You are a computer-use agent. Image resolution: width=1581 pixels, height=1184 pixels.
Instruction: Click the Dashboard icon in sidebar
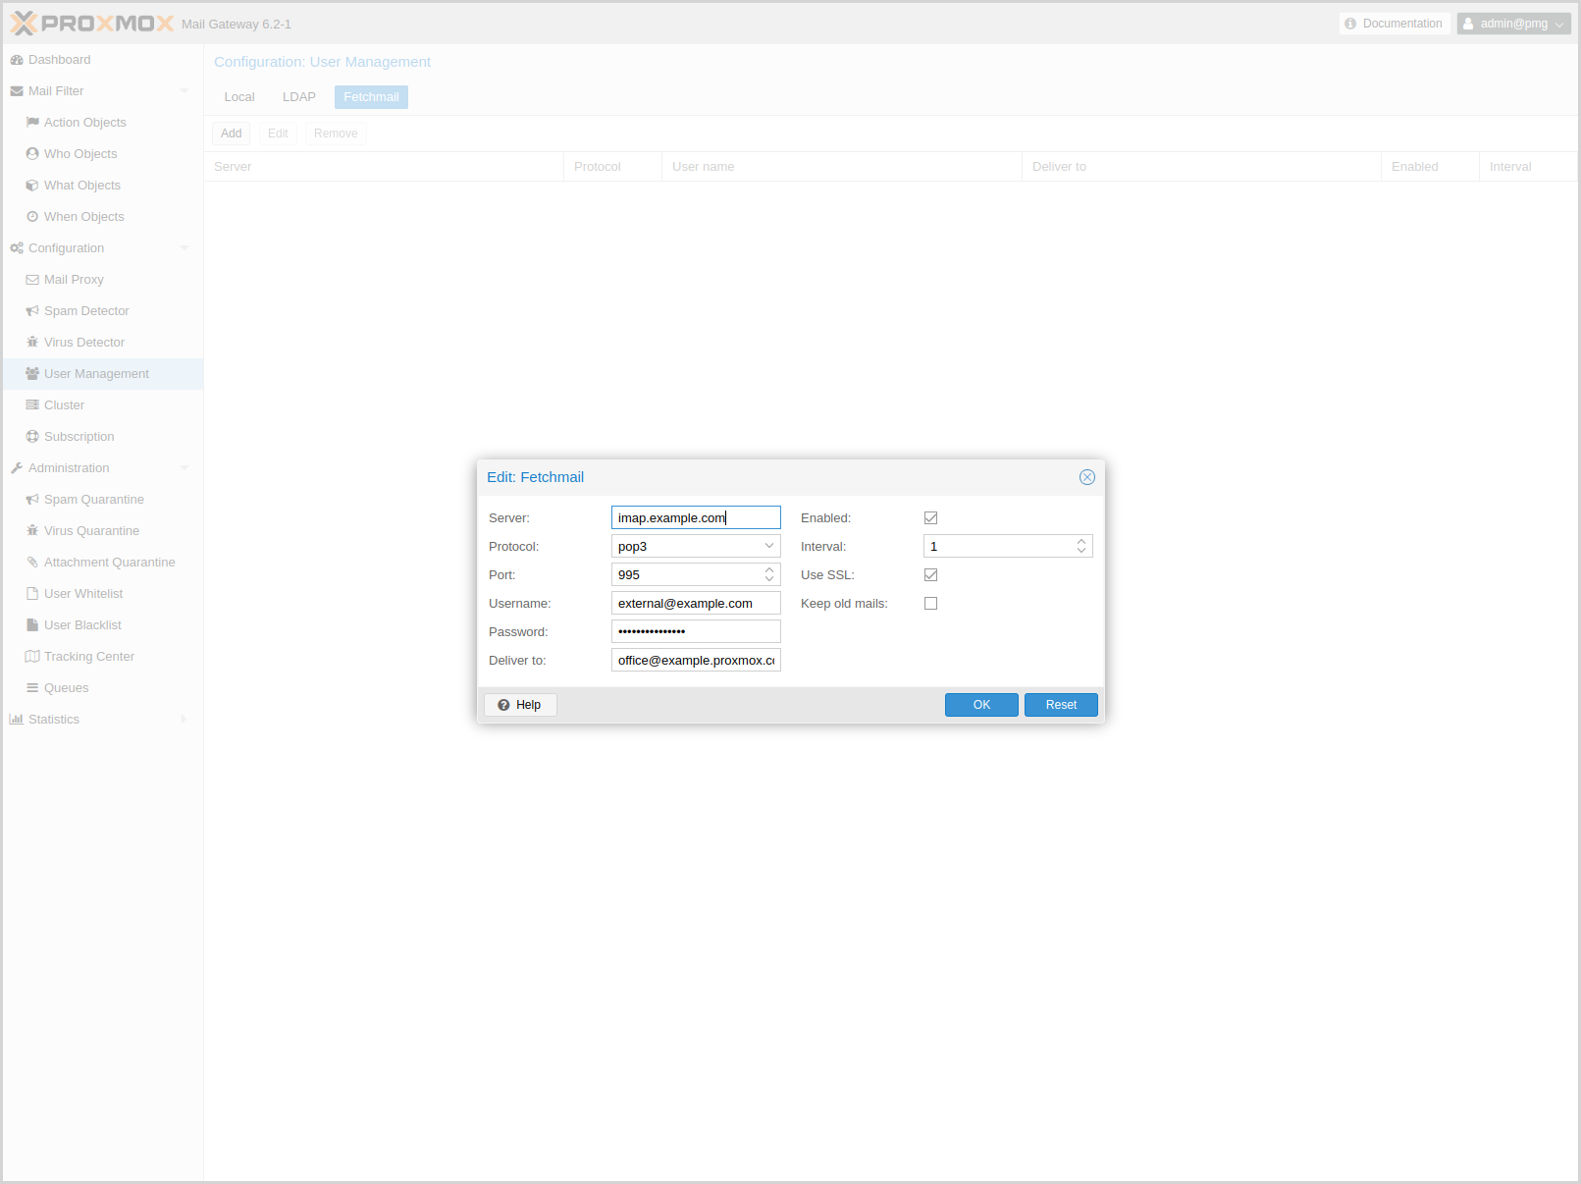(17, 60)
